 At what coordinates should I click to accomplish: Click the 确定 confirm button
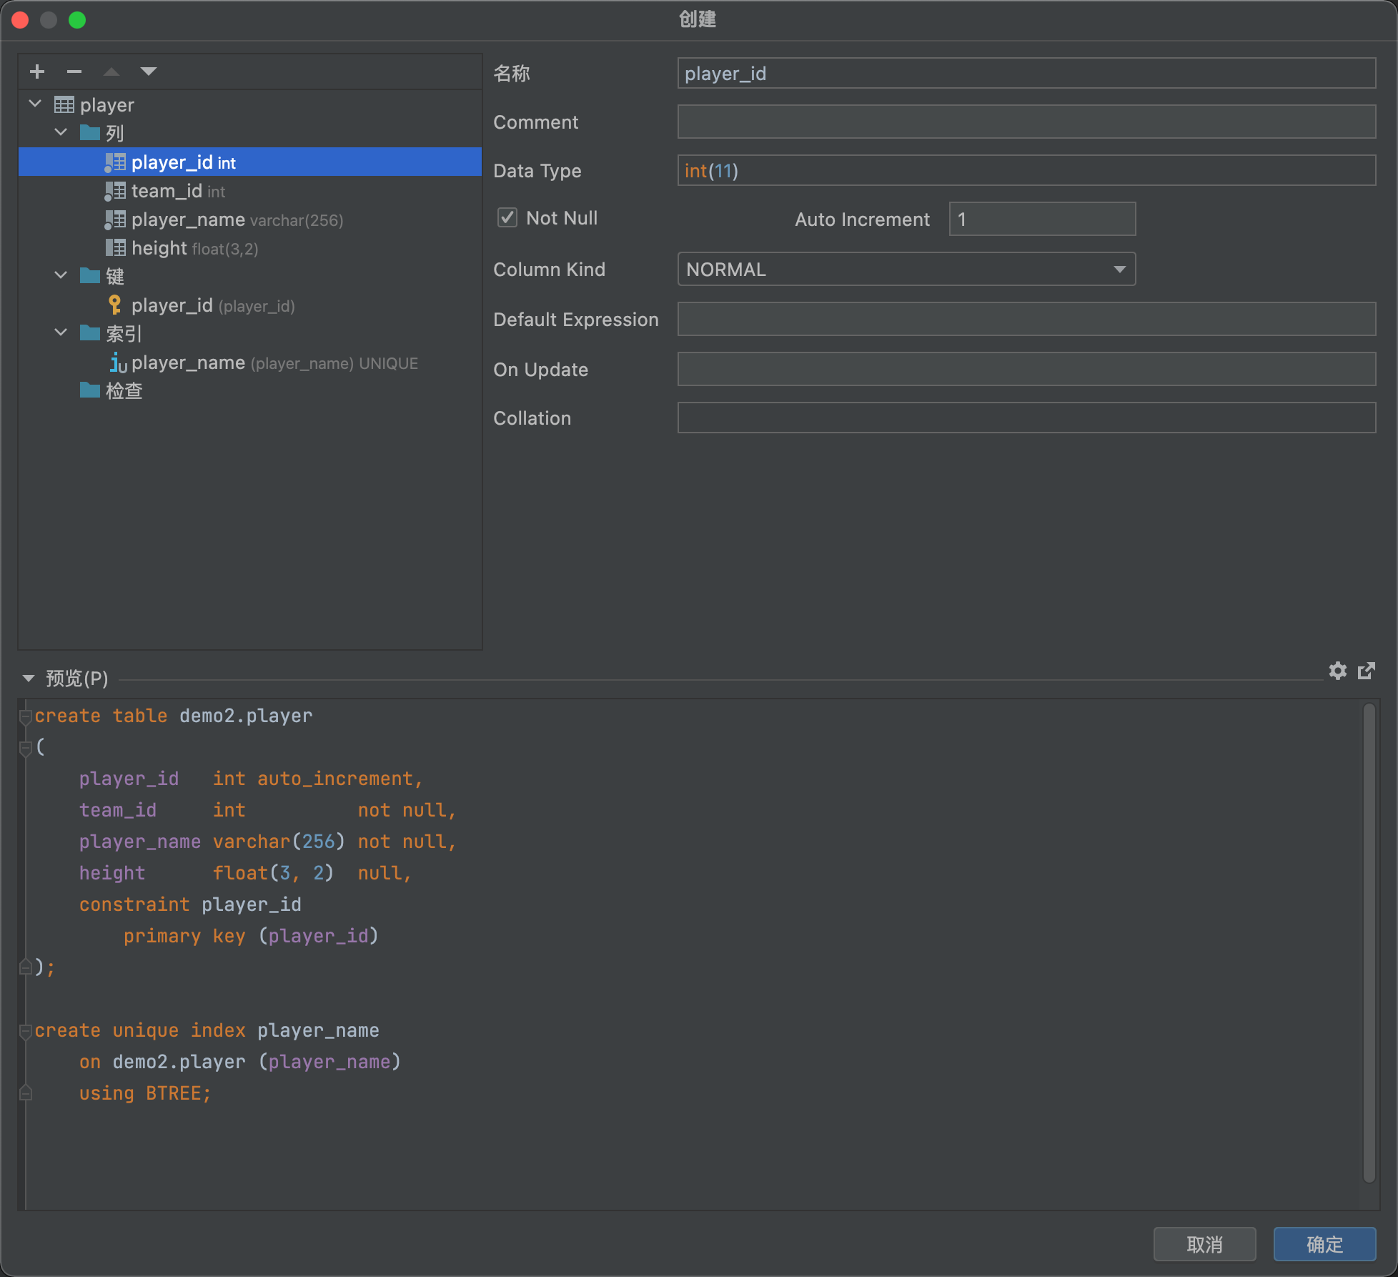click(1324, 1244)
